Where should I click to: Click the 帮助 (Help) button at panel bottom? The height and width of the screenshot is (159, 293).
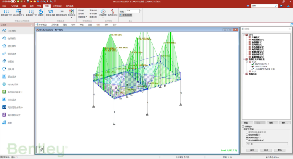pos(280,150)
